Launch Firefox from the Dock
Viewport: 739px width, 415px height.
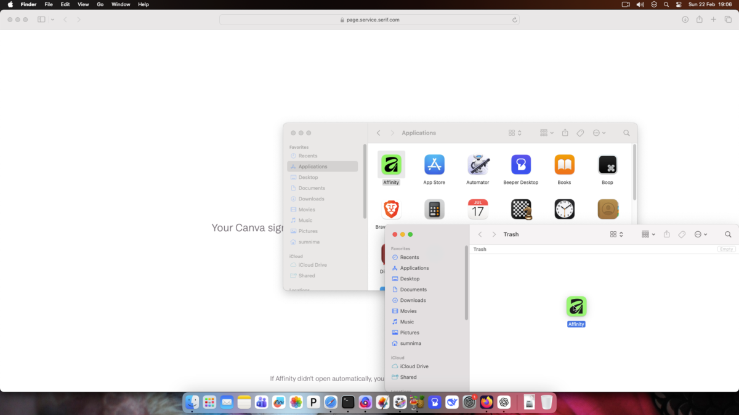coord(487,403)
